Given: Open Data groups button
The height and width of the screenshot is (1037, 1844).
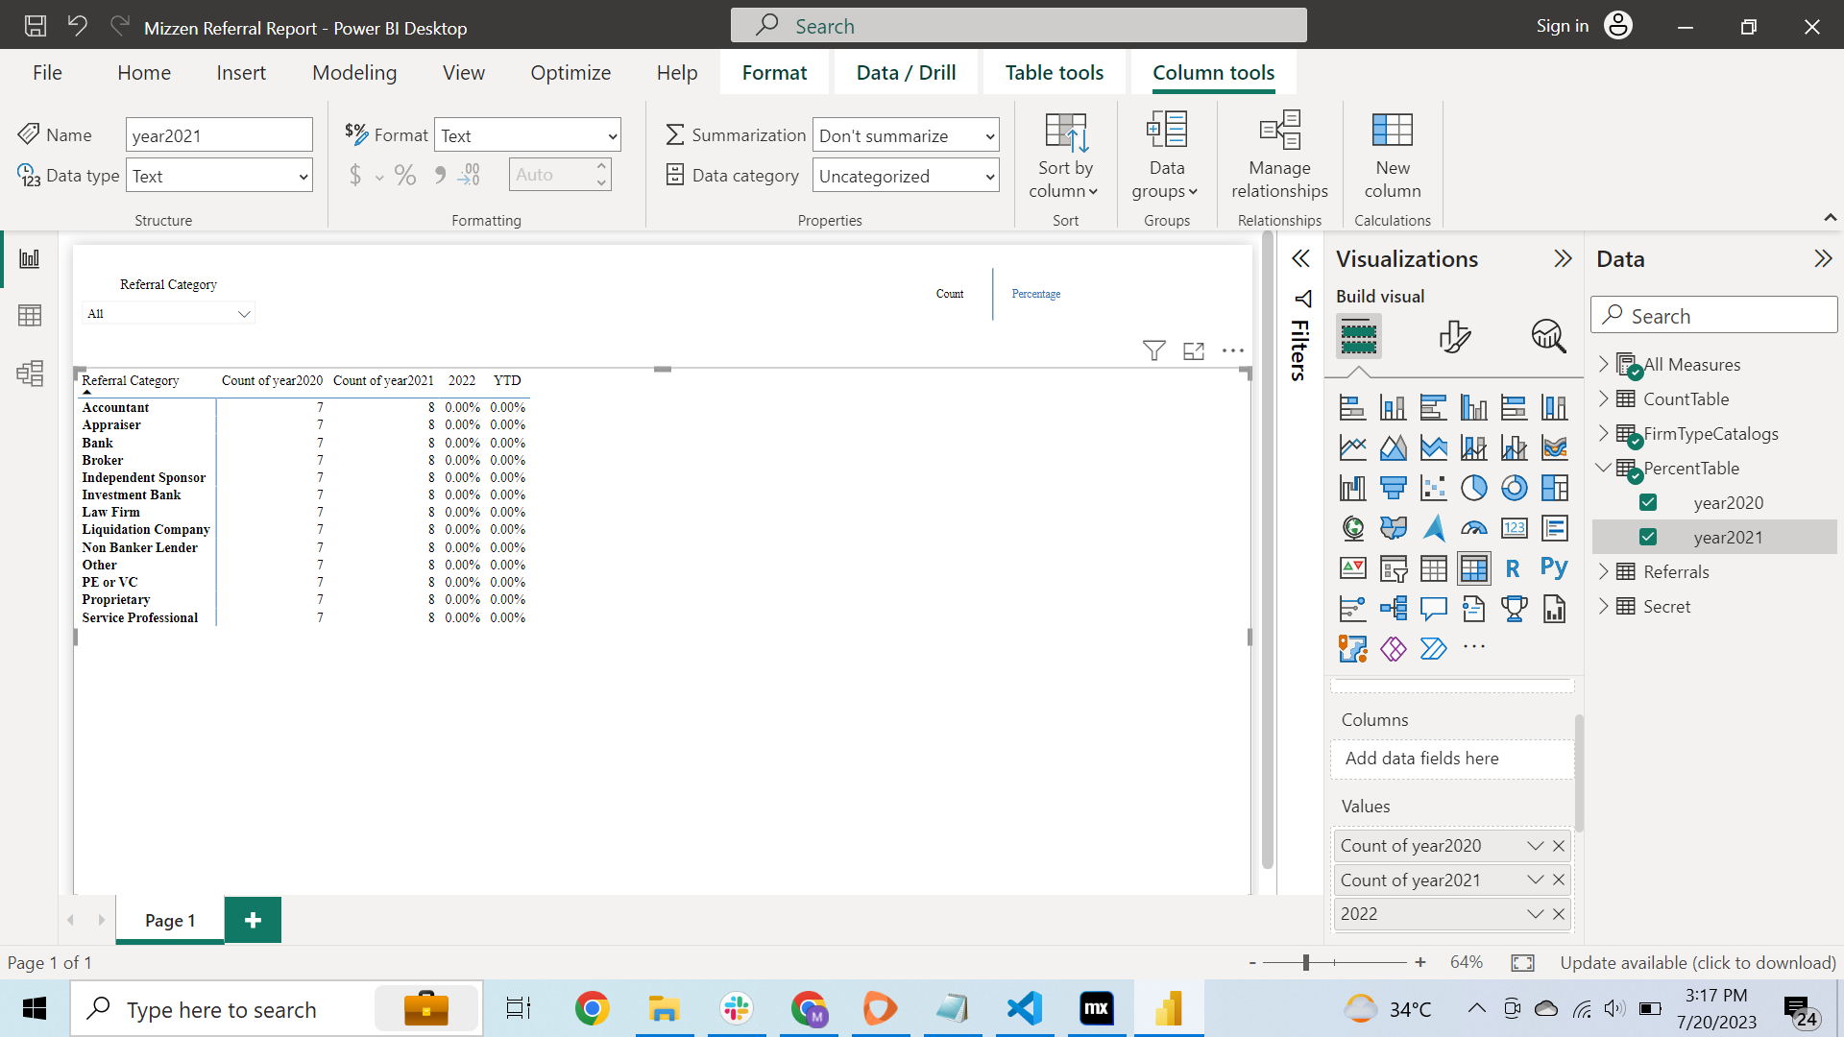Looking at the screenshot, I should pos(1166,157).
